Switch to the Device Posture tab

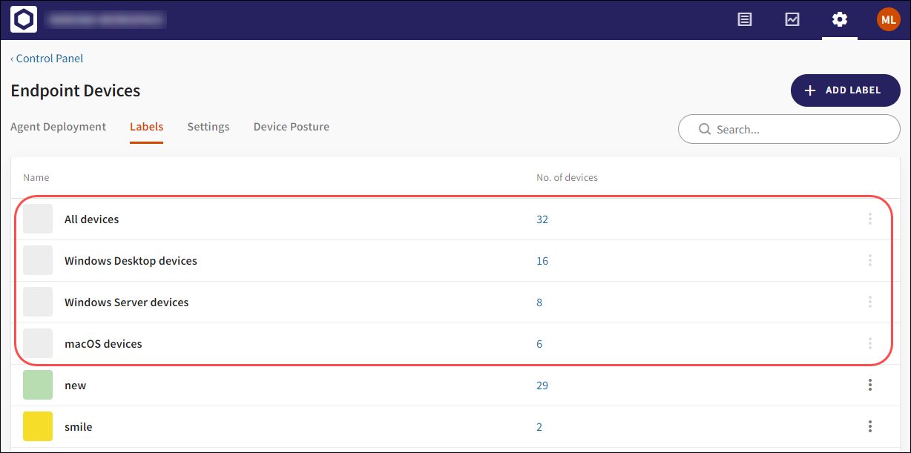click(292, 127)
